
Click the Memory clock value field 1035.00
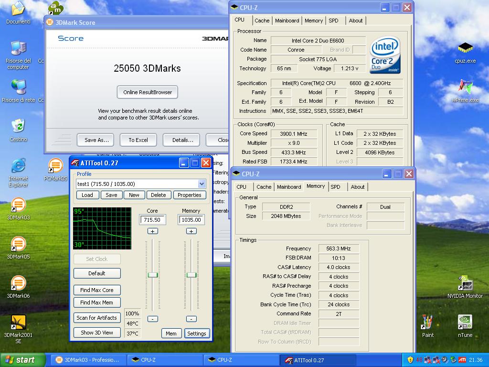[191, 220]
